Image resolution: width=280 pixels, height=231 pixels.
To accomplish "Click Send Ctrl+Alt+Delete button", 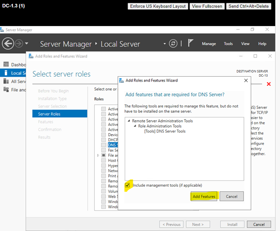I will pyautogui.click(x=249, y=6).
